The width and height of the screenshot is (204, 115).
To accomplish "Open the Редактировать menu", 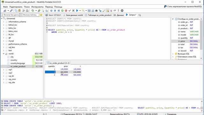I will coord(16,7).
